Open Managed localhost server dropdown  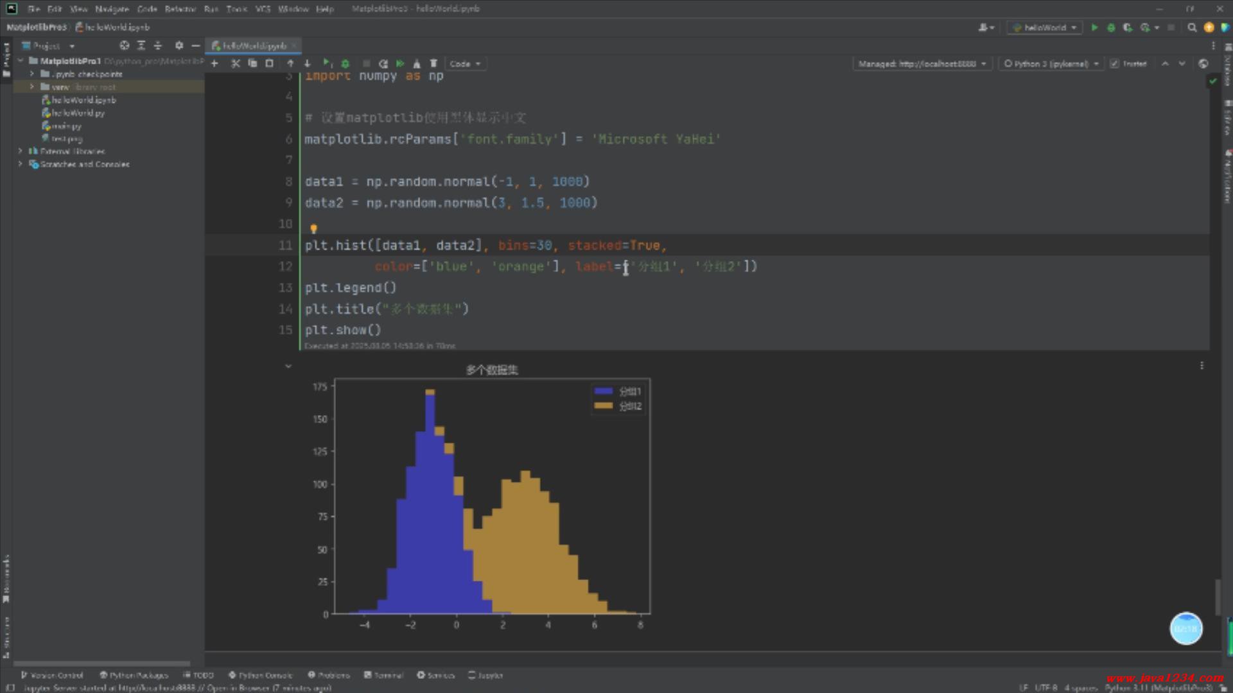click(922, 64)
